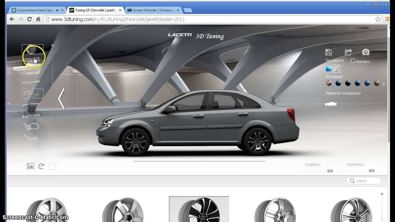Adjust the Подвеска suspension slider handle

[x=330, y=171]
